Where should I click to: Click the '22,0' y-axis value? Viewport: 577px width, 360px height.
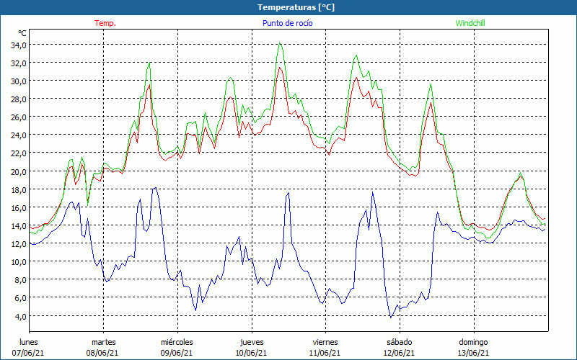19,153
